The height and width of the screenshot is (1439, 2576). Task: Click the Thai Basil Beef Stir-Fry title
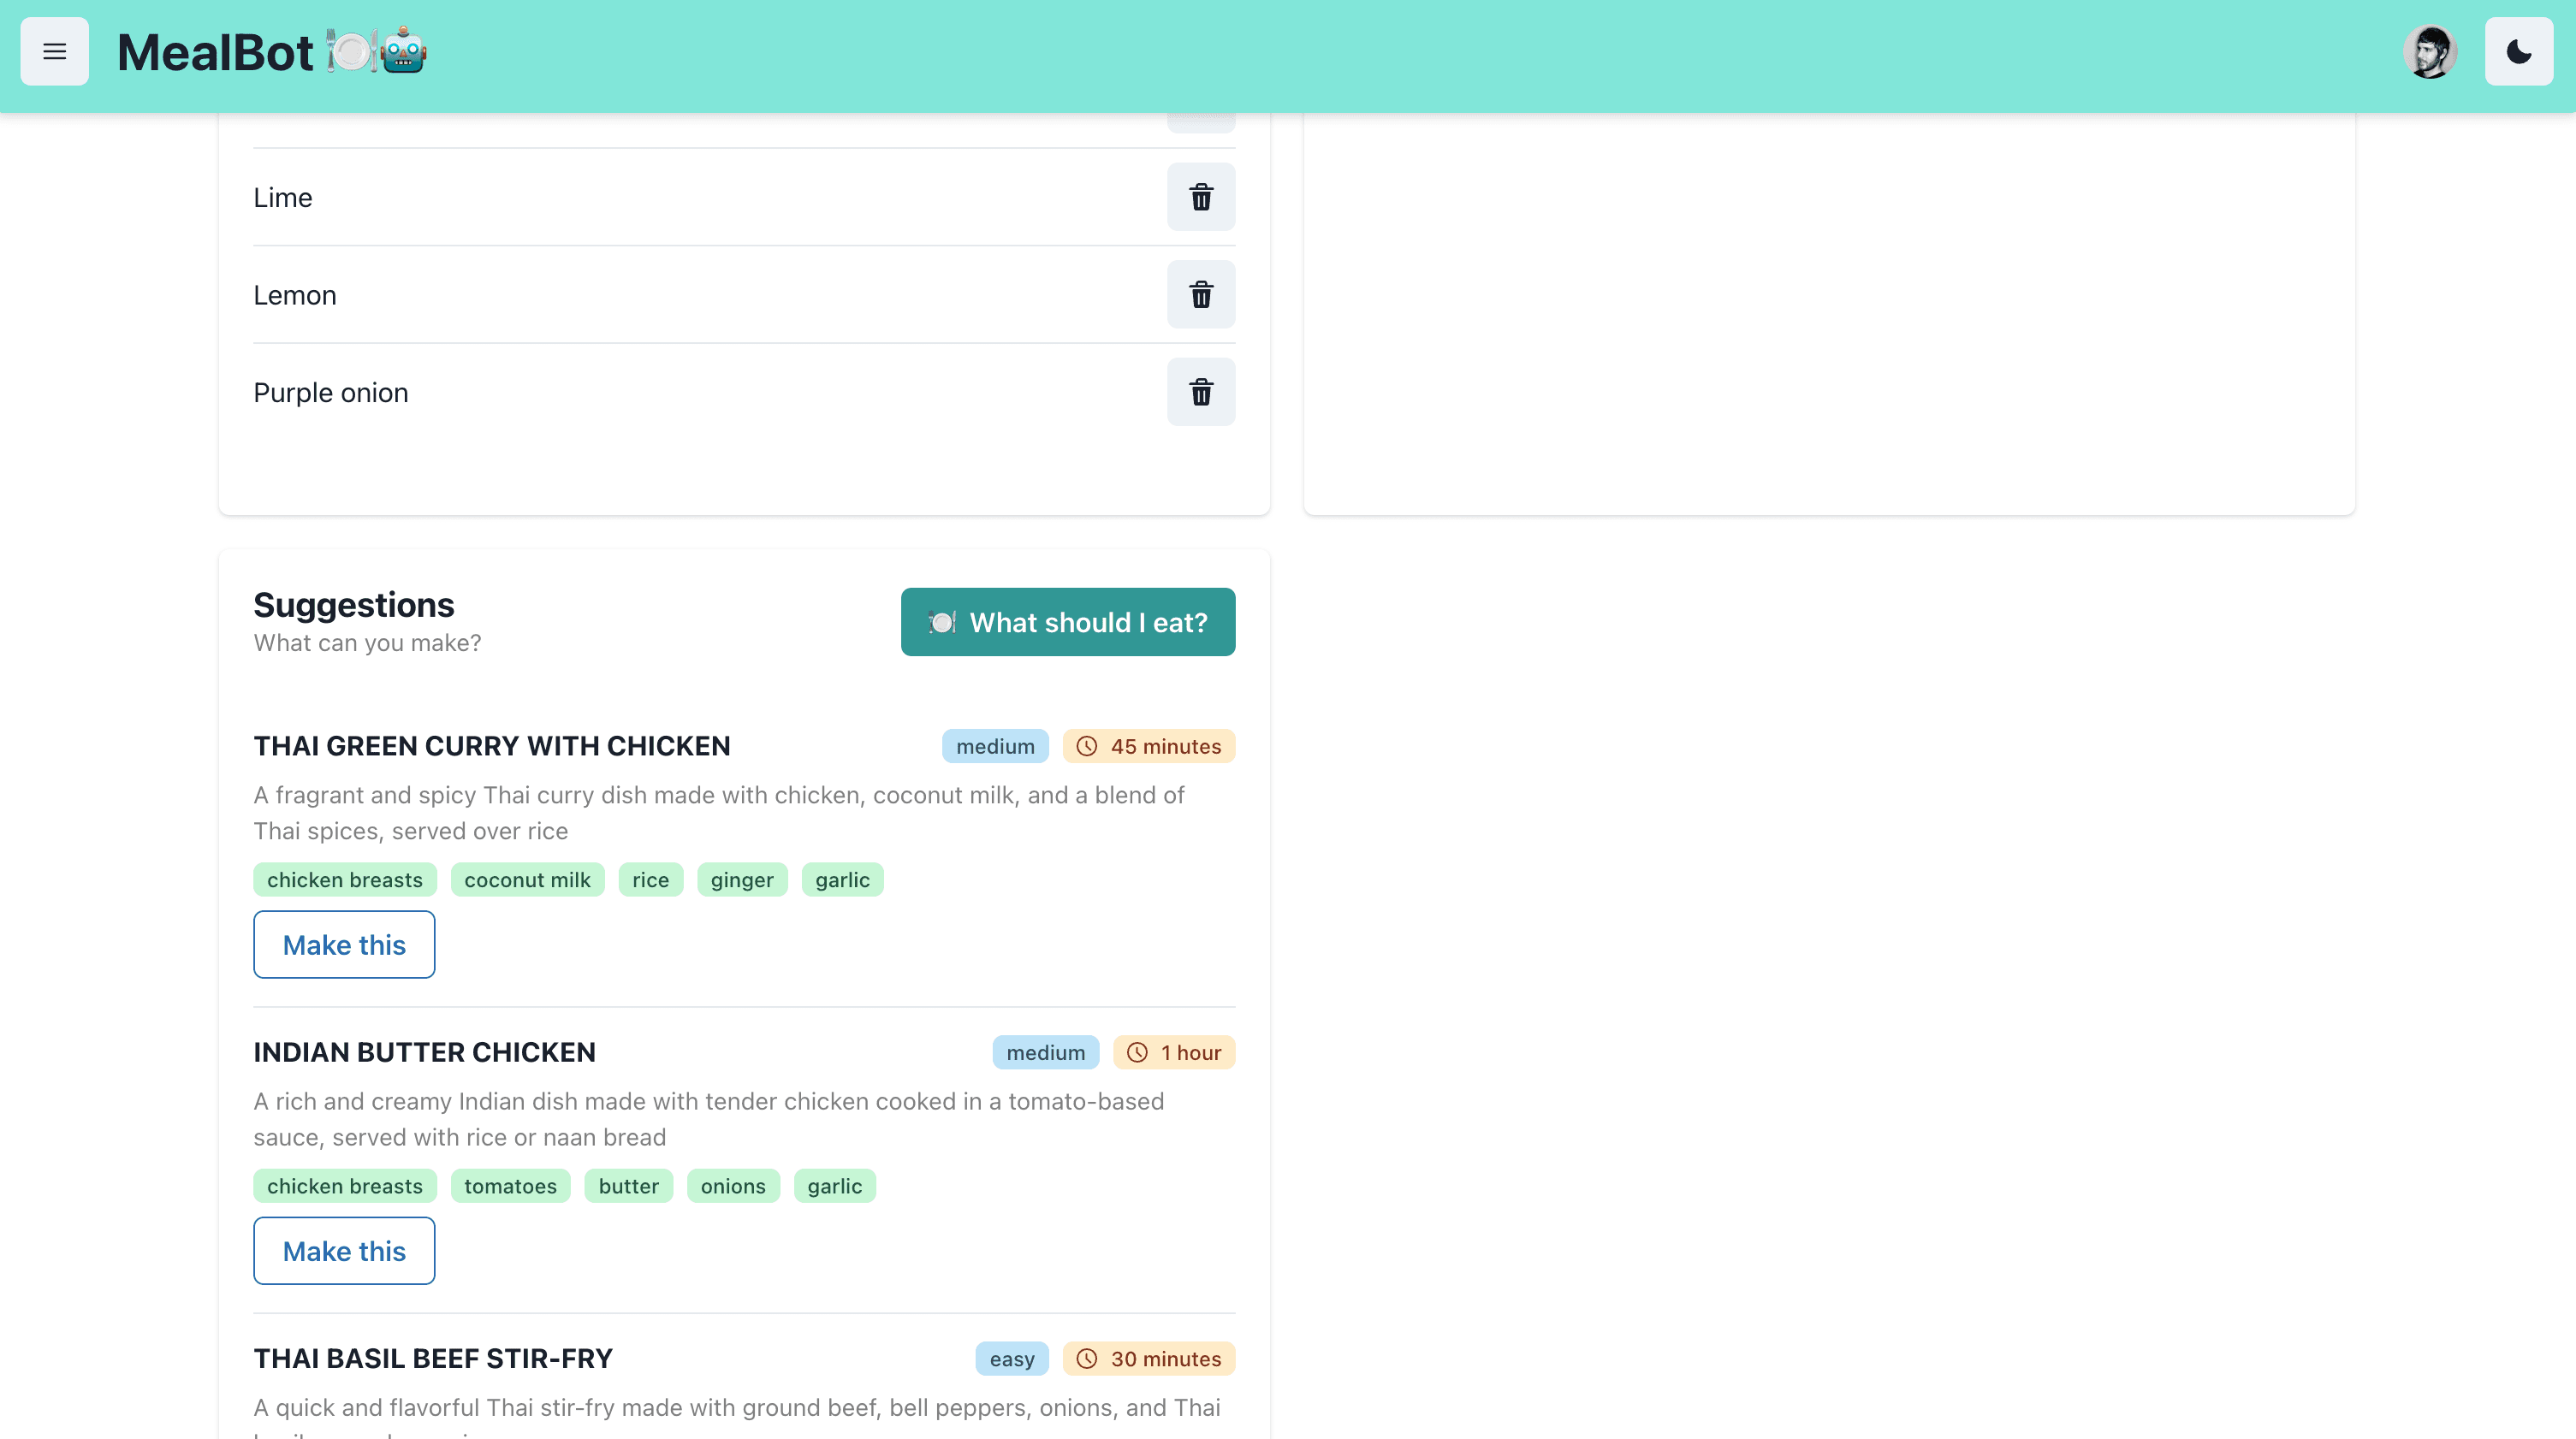click(433, 1359)
